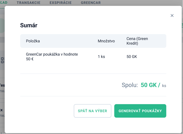The height and width of the screenshot is (134, 183).
Task: Close the Sumár dialog with X
Action: pos(172,16)
